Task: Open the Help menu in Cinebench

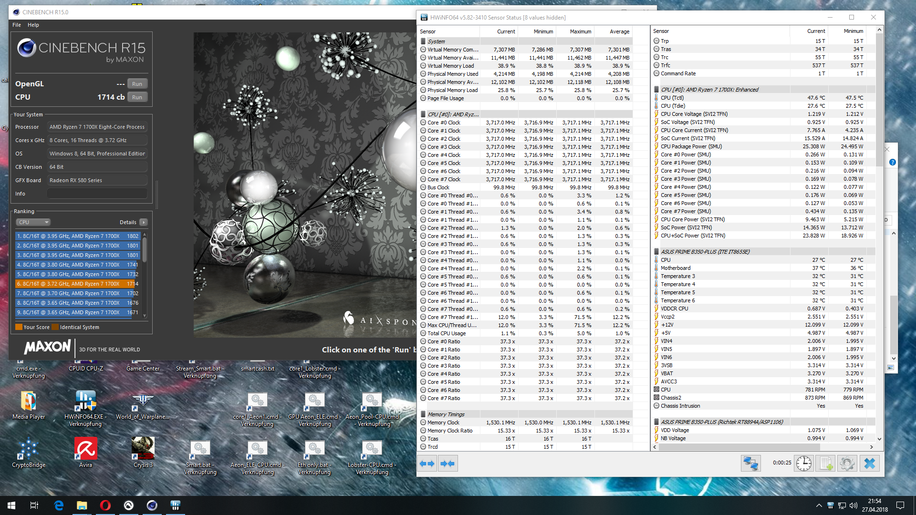Action: pyautogui.click(x=33, y=25)
